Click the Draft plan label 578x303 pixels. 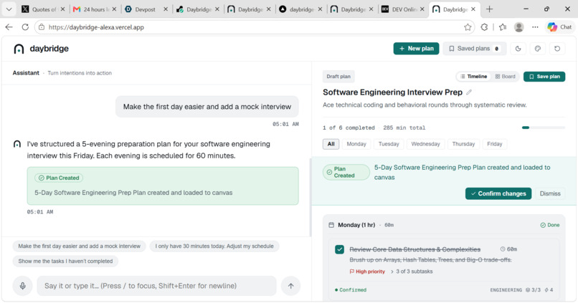tap(338, 77)
